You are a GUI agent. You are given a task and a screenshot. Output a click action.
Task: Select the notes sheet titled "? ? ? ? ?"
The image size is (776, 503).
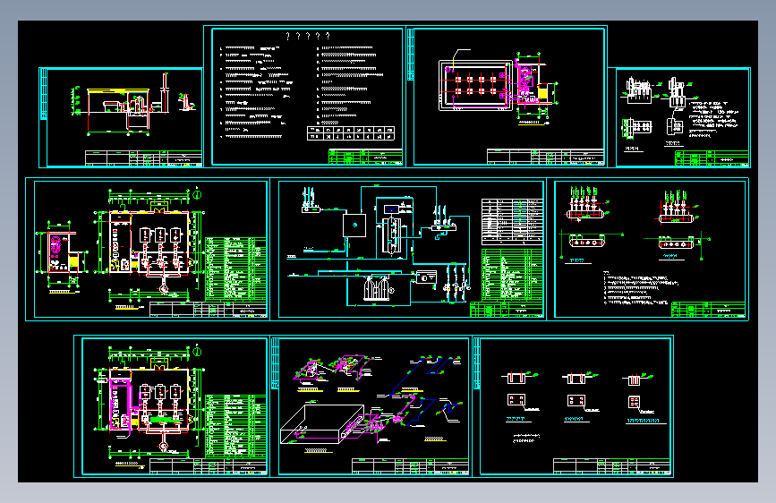tap(304, 97)
